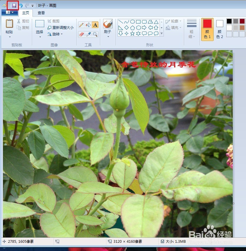
Task: Pick the dark red color swatch
Action: click(242, 21)
